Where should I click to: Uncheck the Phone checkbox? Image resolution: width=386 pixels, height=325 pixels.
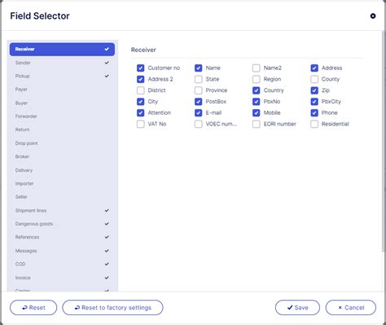coord(314,112)
